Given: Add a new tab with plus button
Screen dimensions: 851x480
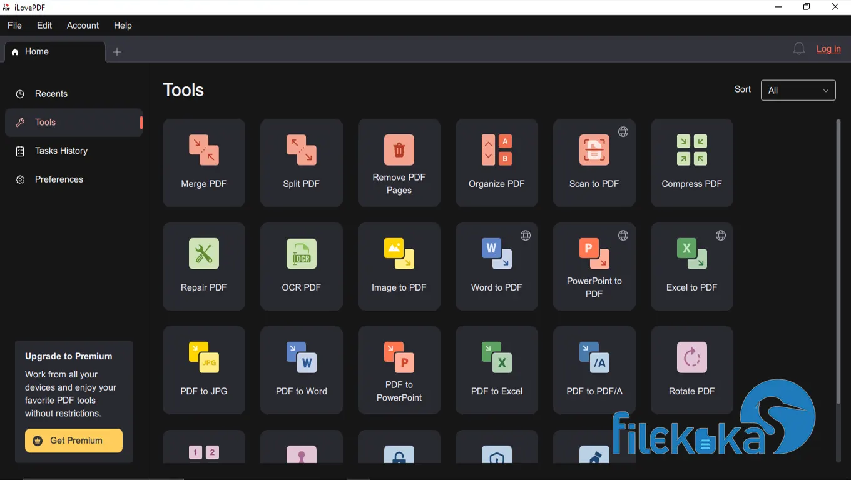Looking at the screenshot, I should (117, 52).
